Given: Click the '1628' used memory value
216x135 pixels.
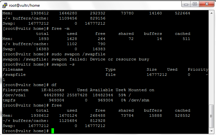Looking at the screenshot, I should tap(72, 39).
